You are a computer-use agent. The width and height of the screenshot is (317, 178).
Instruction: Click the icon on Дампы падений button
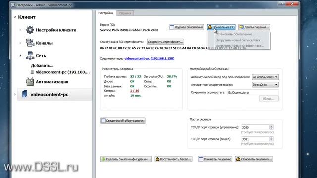(241, 27)
